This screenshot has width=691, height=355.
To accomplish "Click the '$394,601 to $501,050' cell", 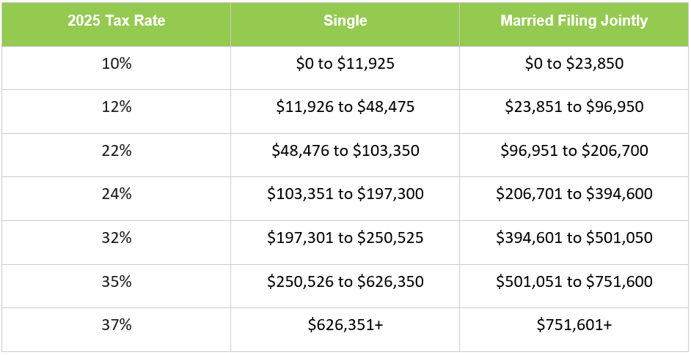I will [574, 242].
